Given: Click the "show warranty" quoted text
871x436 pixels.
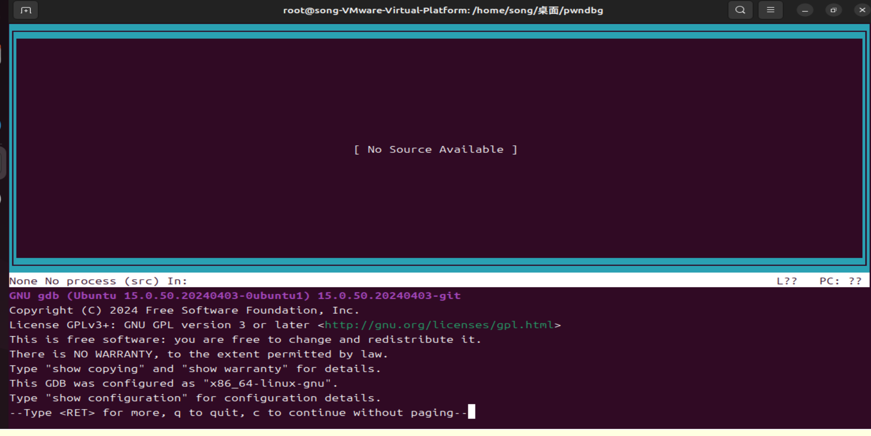Looking at the screenshot, I should coord(234,369).
